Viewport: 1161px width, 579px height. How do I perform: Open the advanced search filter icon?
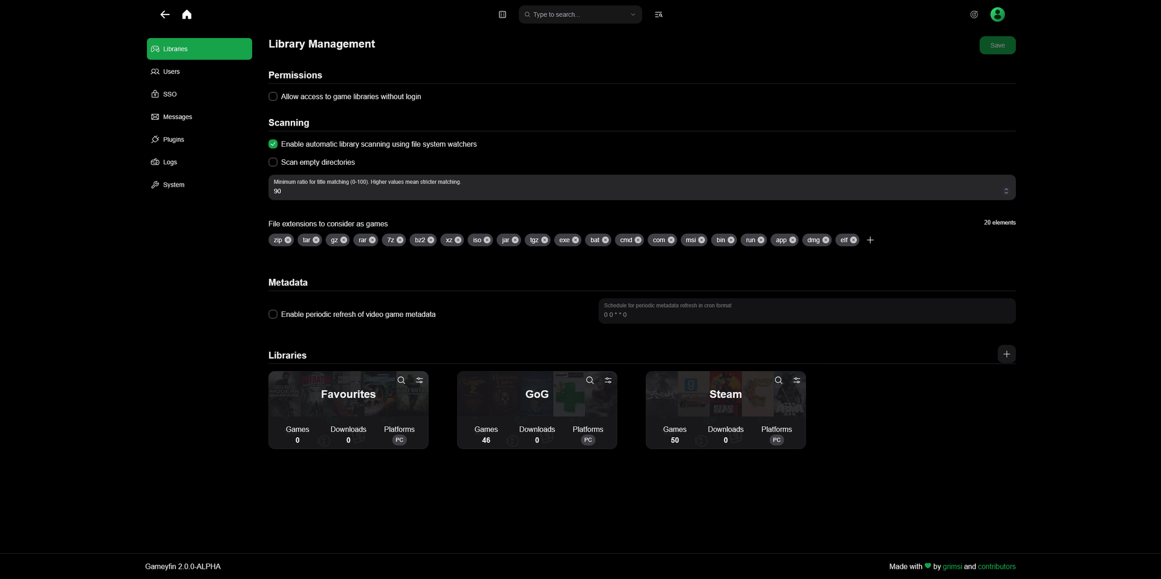659,14
